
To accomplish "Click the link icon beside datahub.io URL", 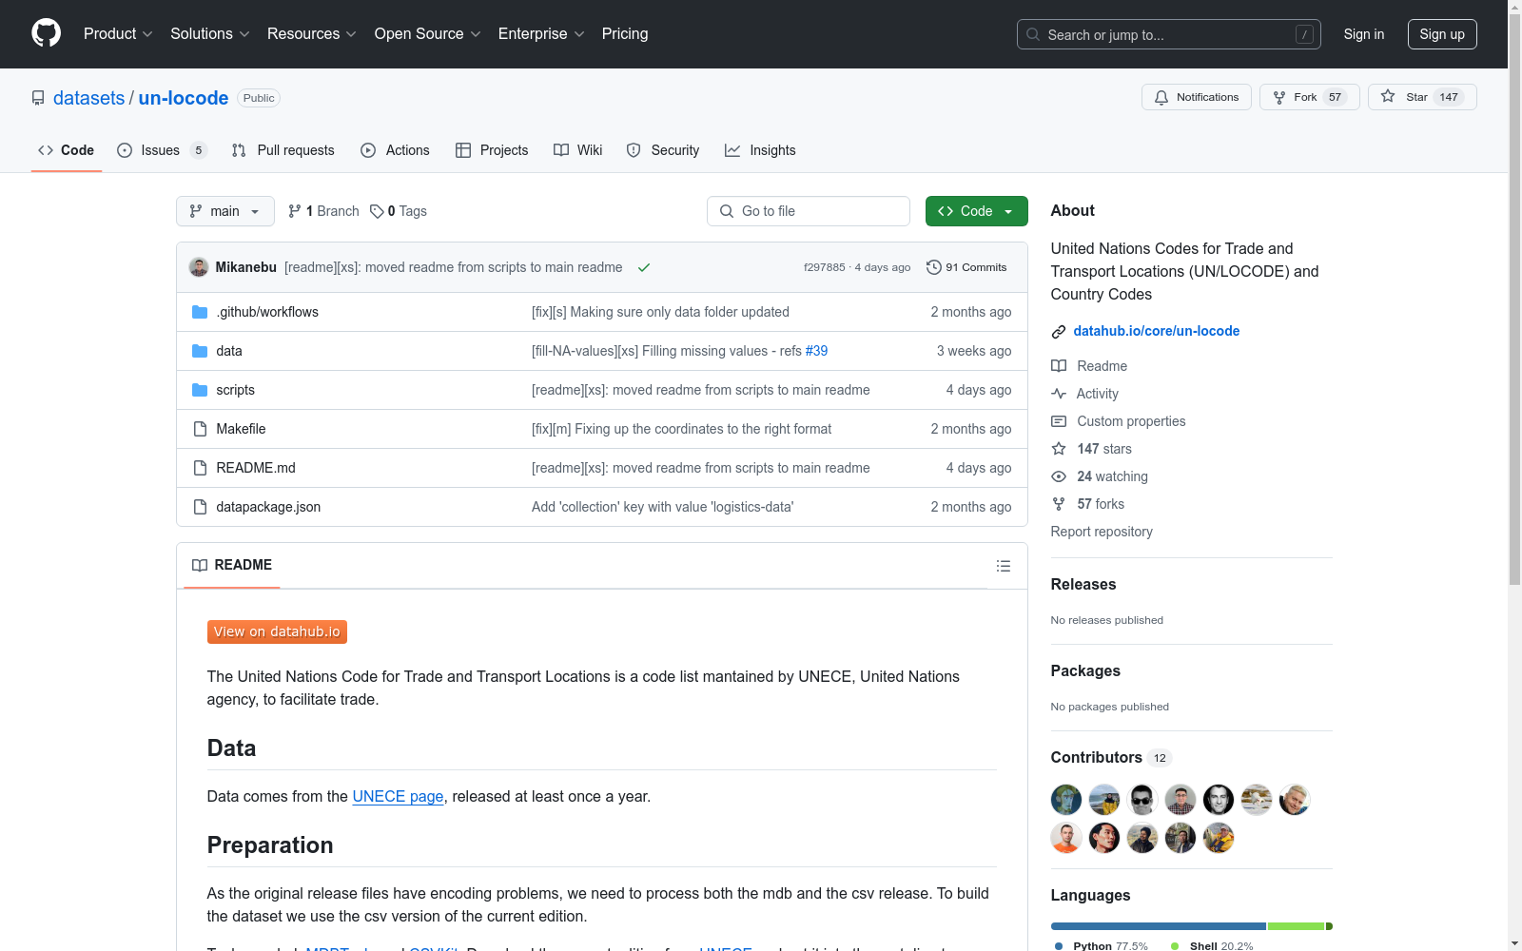I will pos(1059,332).
